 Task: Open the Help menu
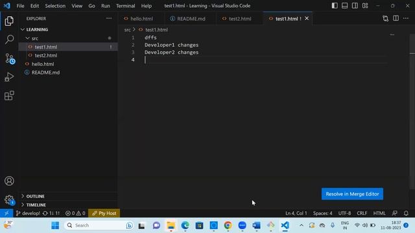pos(147,6)
